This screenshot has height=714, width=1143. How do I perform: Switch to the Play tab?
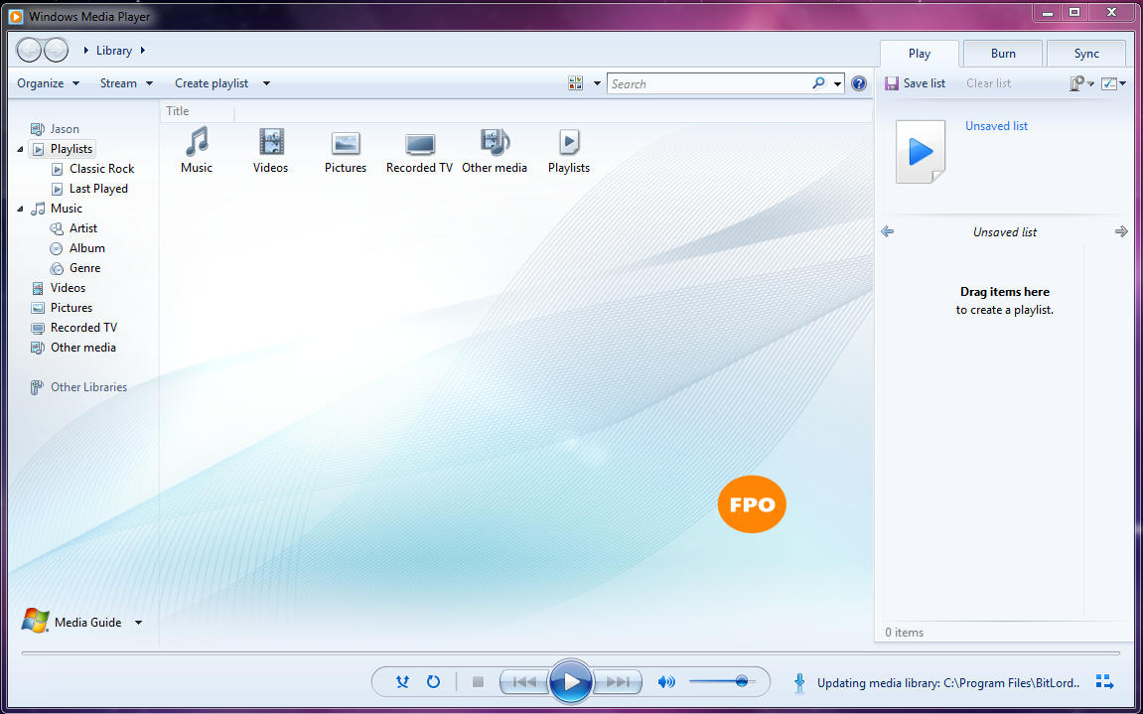click(920, 54)
